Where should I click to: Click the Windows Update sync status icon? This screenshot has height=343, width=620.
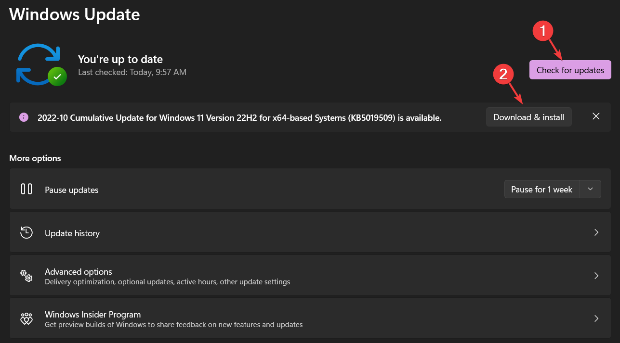click(x=41, y=65)
